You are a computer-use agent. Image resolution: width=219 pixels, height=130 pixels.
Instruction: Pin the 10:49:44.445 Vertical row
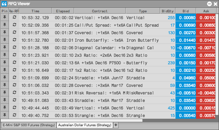(x=4, y=108)
